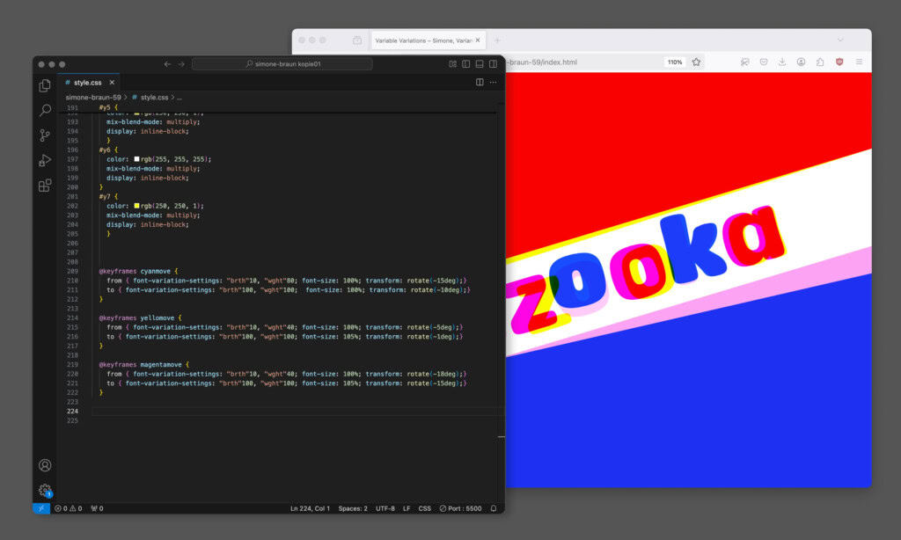Screen dimensions: 901x540
Task: Toggle the bottom panel layout button
Action: pyautogui.click(x=480, y=64)
